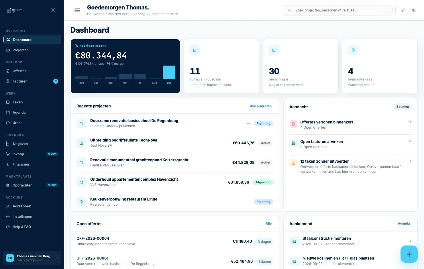The height and width of the screenshot is (269, 424).
Task: Open user profile arrow for Thomas
Action: click(x=56, y=258)
